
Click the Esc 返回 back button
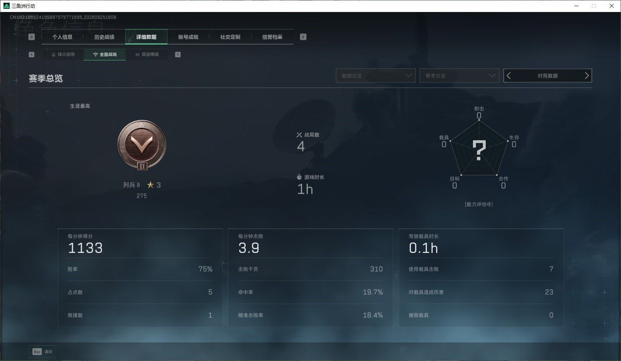42,351
